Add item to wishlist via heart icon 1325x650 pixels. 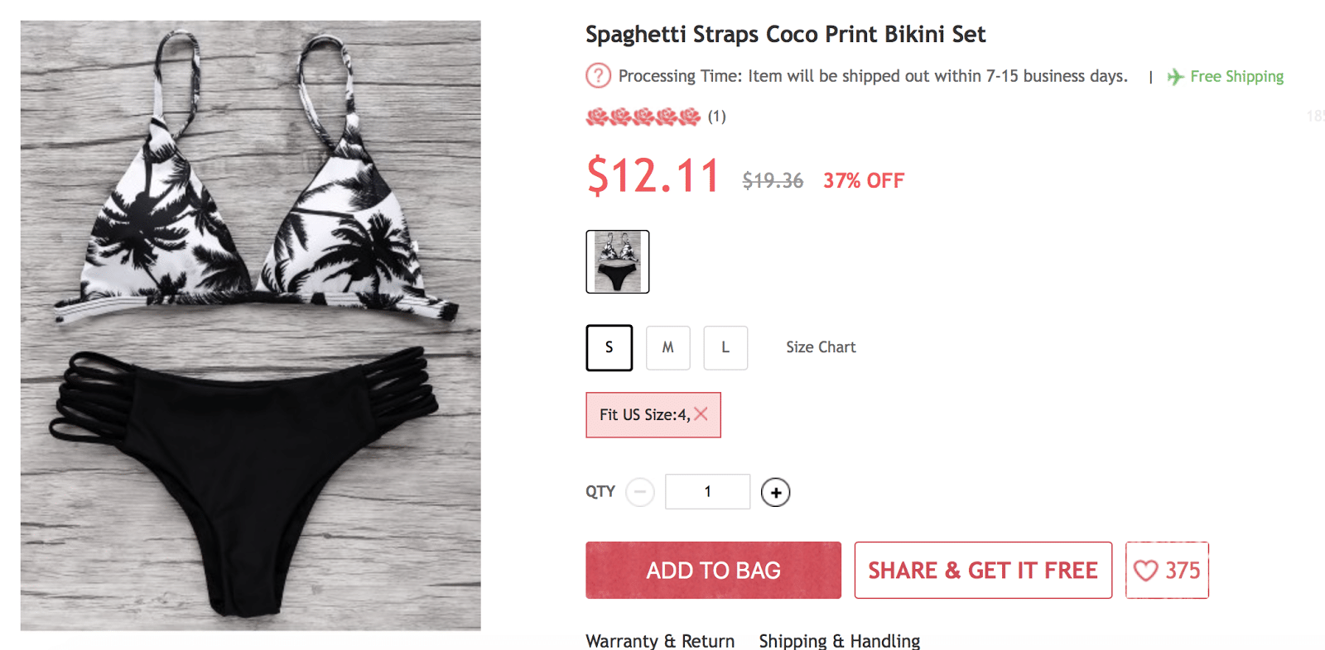[1146, 571]
